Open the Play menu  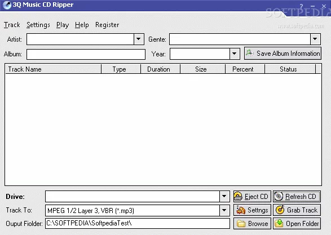tap(63, 25)
